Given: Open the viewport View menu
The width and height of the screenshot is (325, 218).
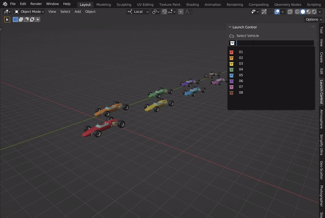Looking at the screenshot, I should [52, 12].
